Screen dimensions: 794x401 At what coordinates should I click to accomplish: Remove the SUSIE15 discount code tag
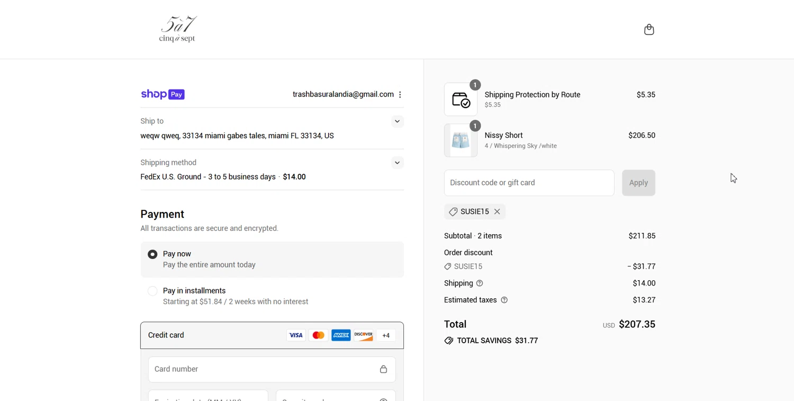[x=497, y=212]
